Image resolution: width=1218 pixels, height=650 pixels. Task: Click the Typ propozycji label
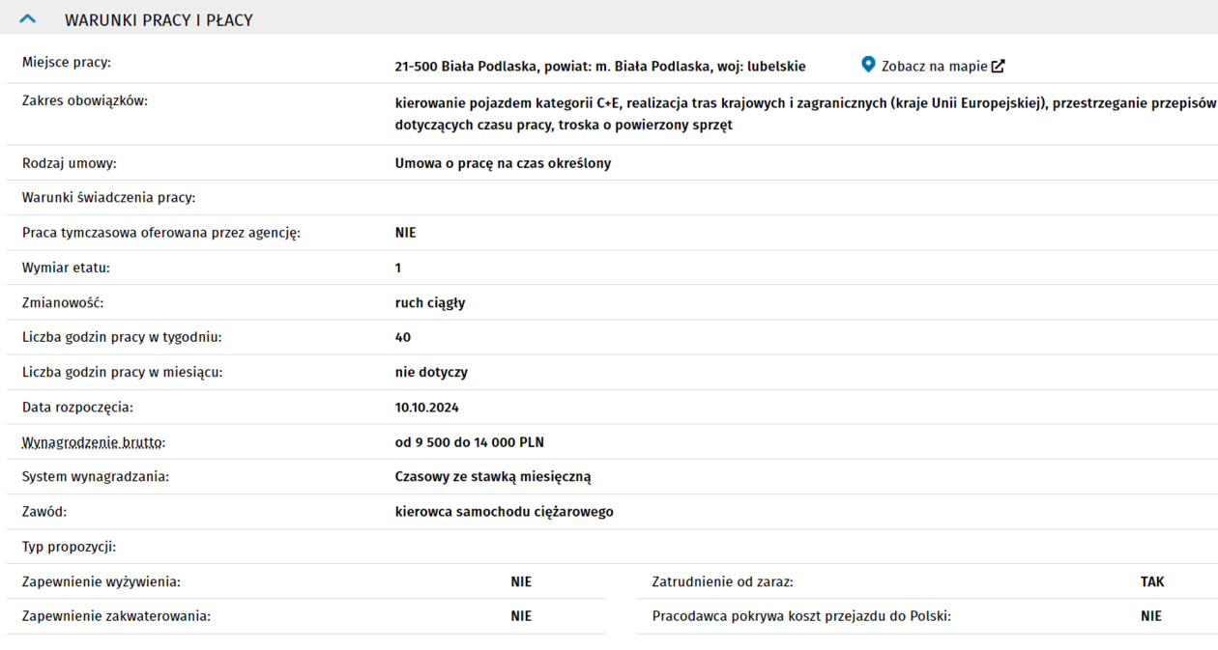pos(69,547)
